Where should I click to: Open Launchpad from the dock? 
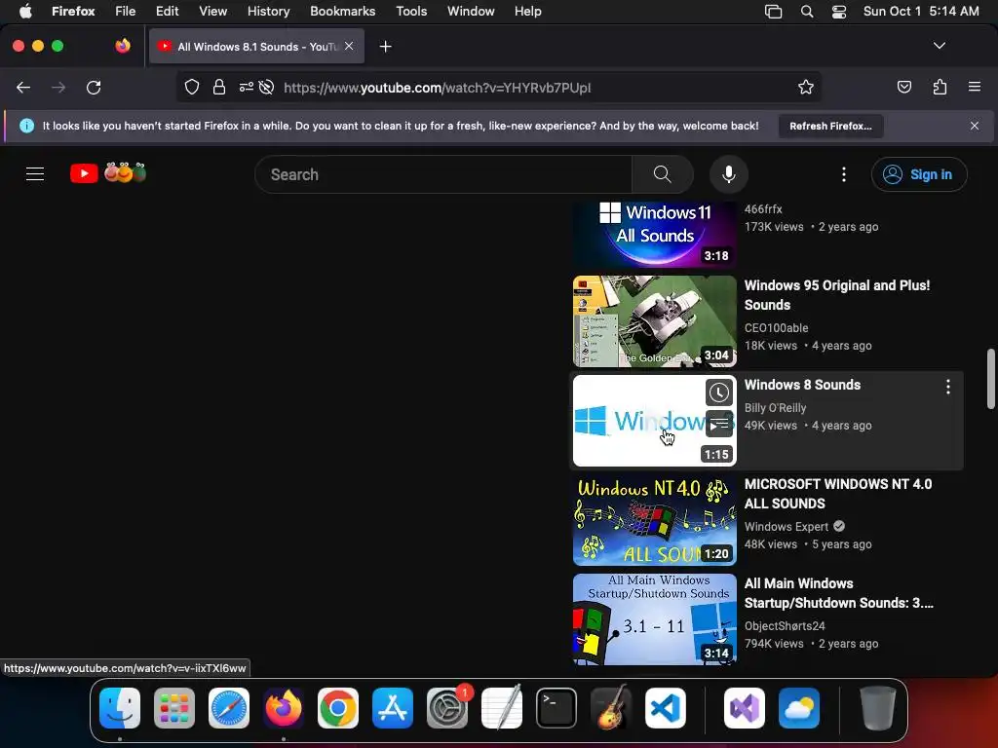pos(174,708)
